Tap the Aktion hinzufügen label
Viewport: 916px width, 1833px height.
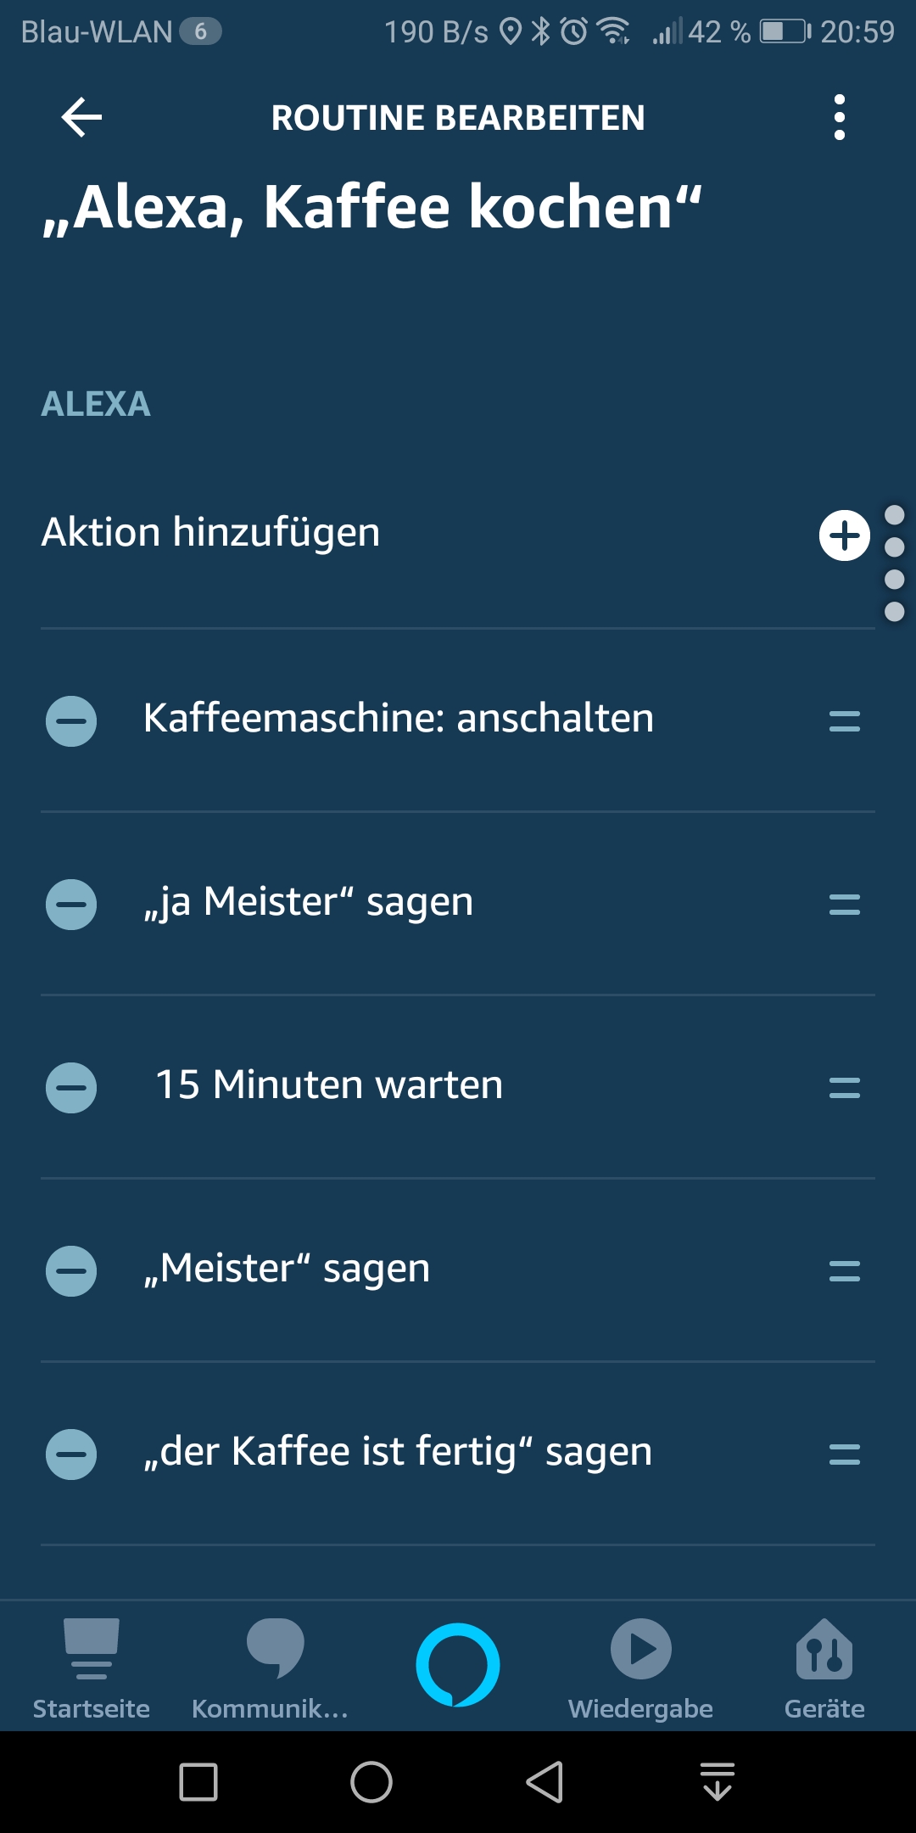(211, 533)
